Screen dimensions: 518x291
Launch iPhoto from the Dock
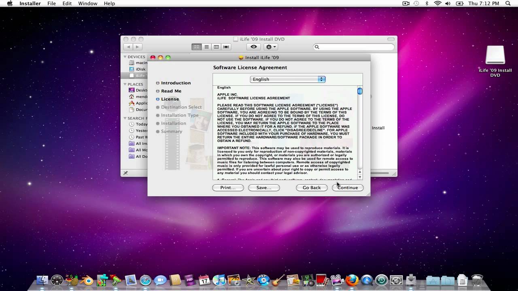(x=234, y=280)
